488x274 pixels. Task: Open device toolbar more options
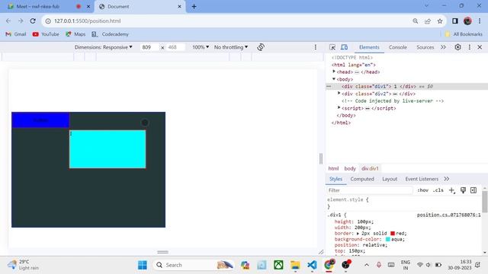(x=315, y=47)
